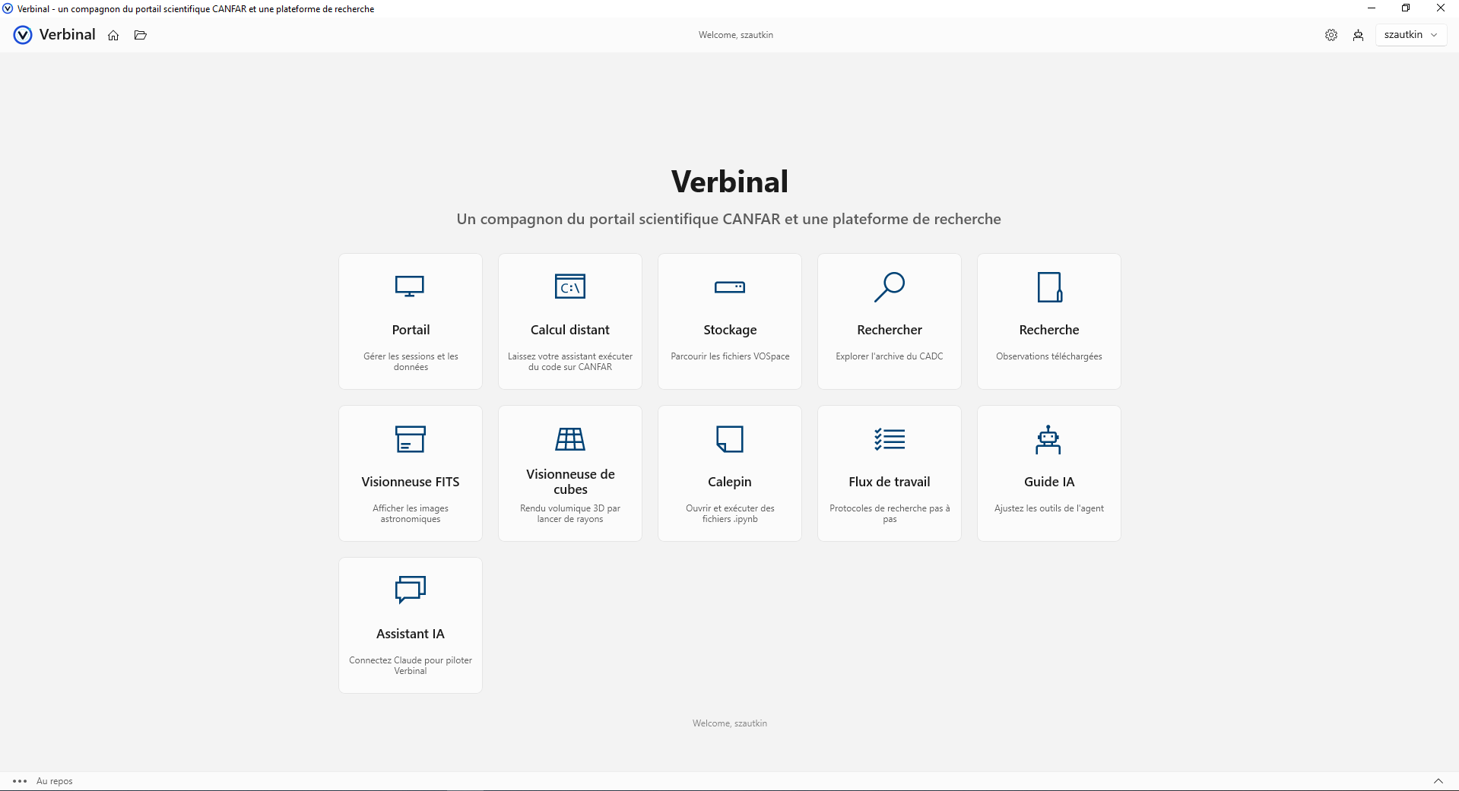Expand the status bar chevron
Viewport: 1459px width, 791px height.
1438,781
